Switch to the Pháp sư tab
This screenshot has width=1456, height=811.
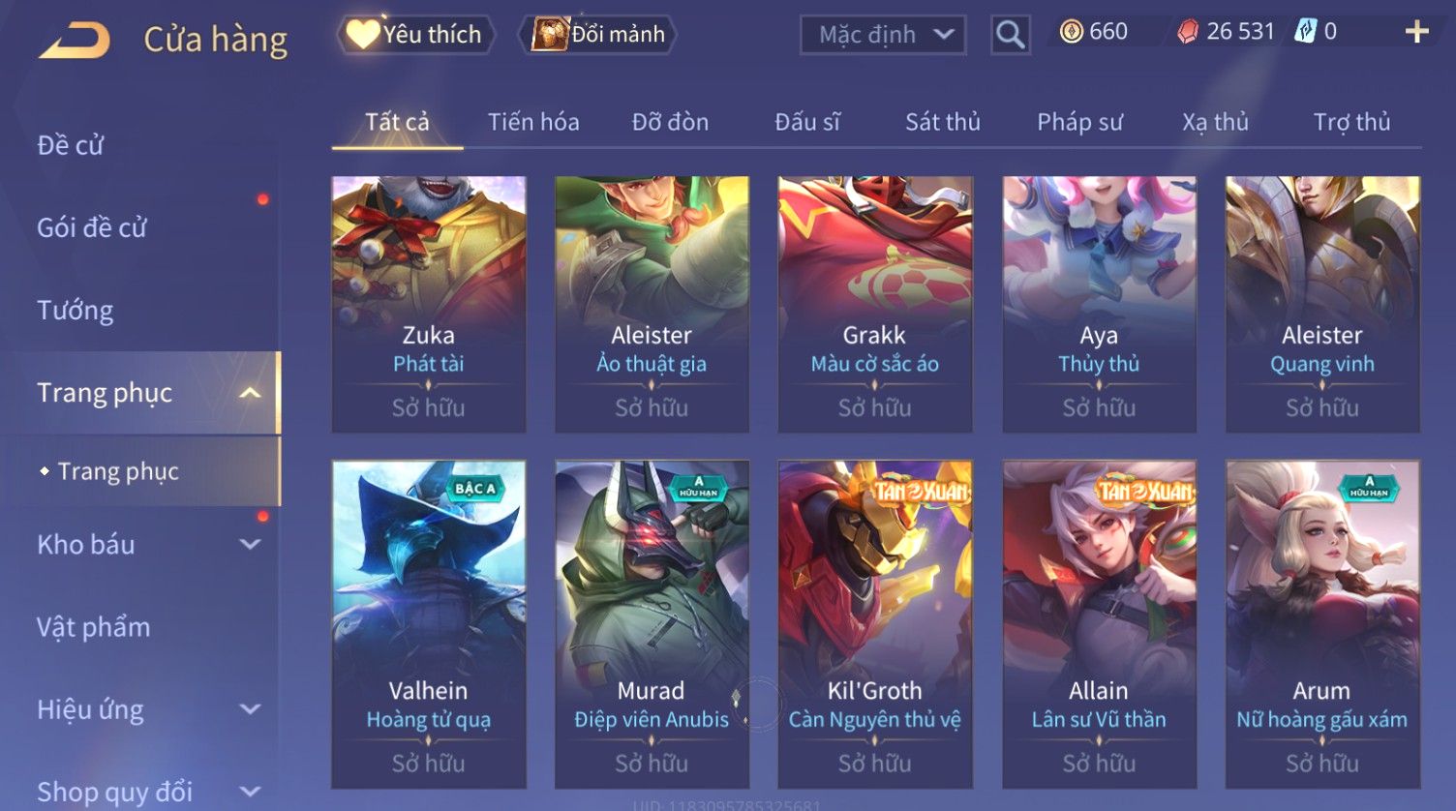click(1079, 122)
